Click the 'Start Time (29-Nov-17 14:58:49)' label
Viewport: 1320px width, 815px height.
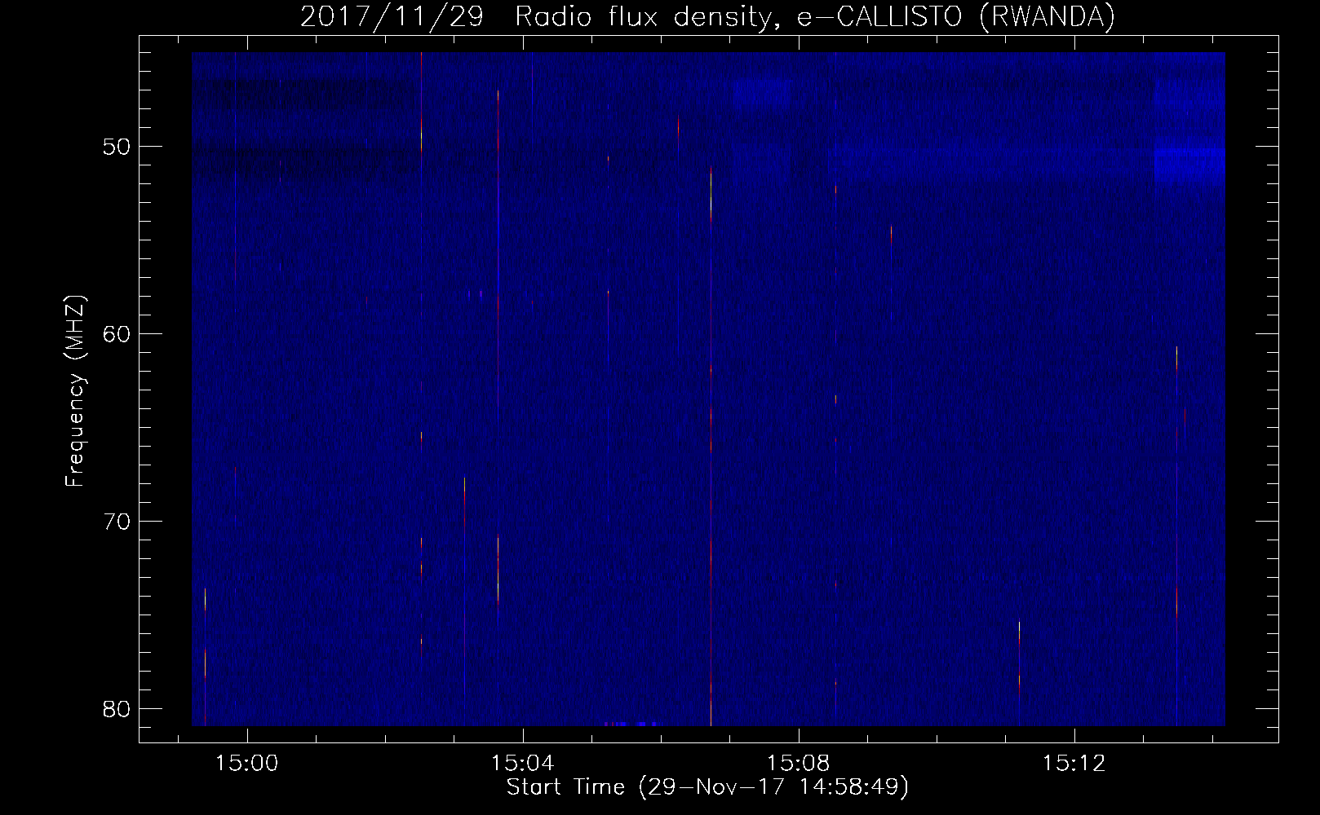707,787
